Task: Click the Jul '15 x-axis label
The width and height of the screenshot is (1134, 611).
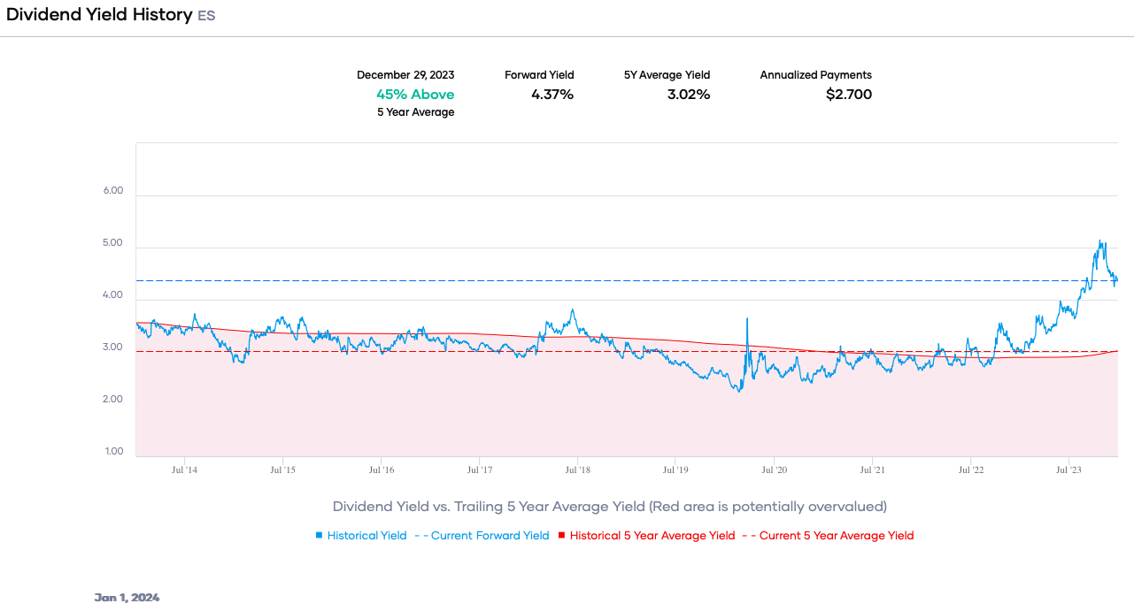Action: click(283, 470)
